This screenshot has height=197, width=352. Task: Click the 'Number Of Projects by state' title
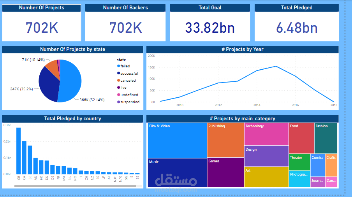72,49
